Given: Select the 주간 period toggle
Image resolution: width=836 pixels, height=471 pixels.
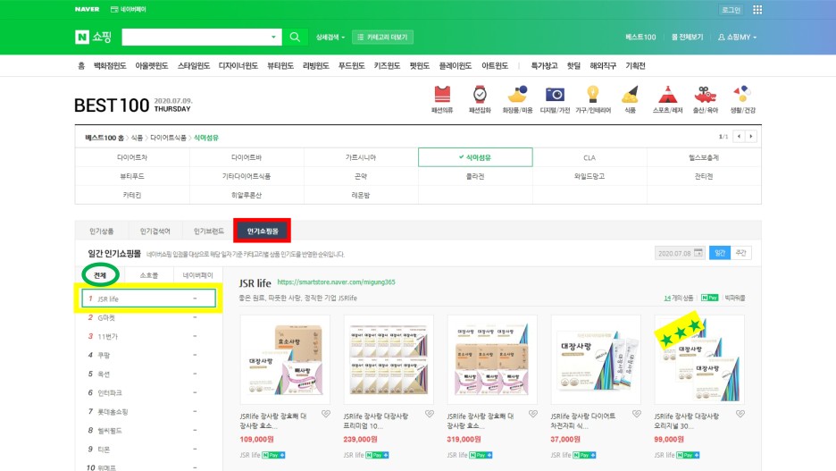Looking at the screenshot, I should (x=740, y=253).
